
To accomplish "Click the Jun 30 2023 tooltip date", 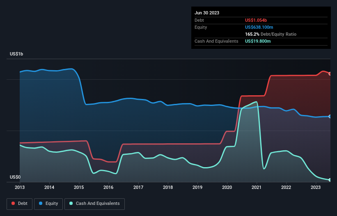I will (207, 13).
